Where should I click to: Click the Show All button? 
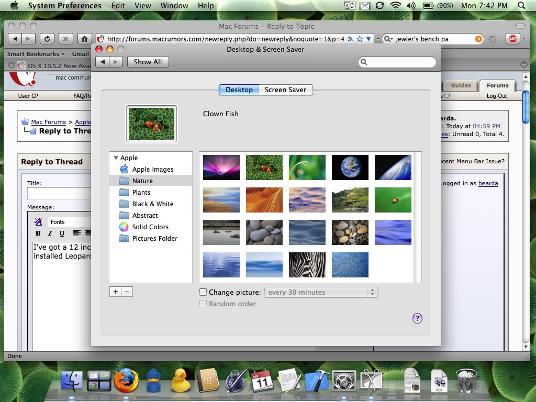coord(148,62)
